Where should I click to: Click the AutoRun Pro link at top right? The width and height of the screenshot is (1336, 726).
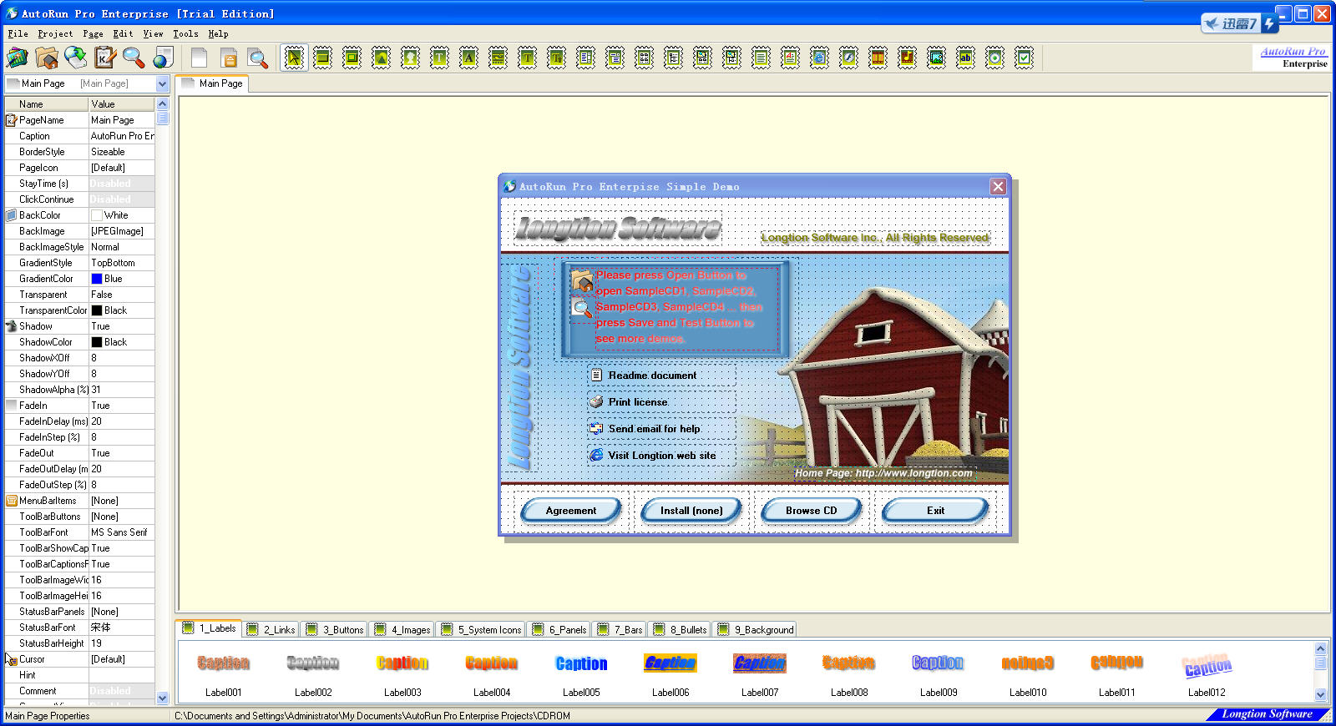coord(1293,52)
